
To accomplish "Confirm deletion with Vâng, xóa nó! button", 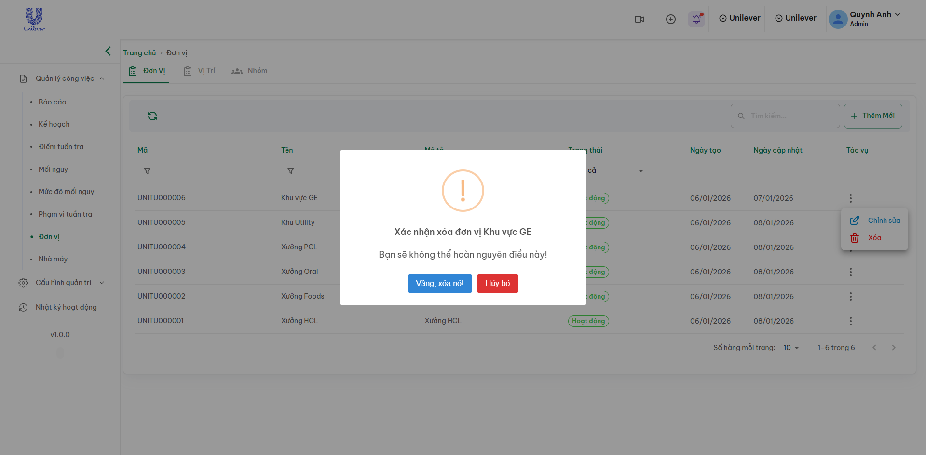I will pos(439,284).
